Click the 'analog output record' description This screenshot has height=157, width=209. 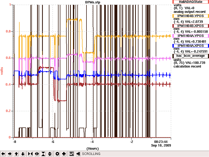tap(189, 12)
